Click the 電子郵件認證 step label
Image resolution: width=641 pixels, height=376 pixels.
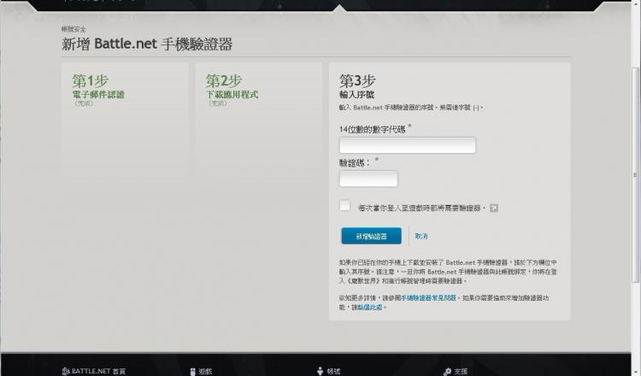[98, 94]
